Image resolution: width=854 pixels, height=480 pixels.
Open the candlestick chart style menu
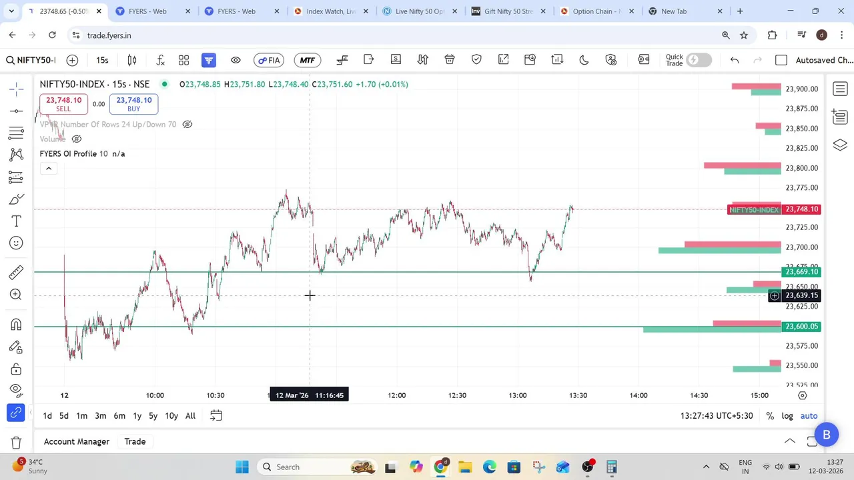tap(132, 60)
